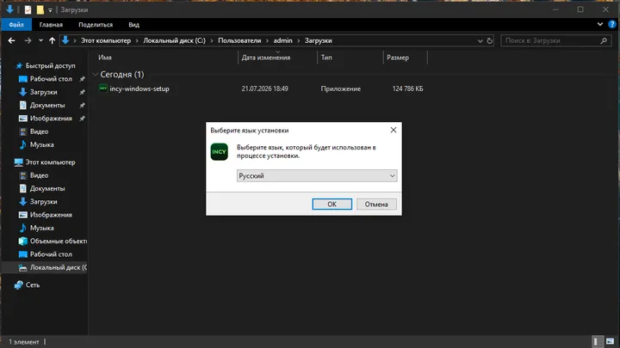Go forward with the right arrow
Image resolution: width=620 pixels, height=348 pixels.
tap(28, 40)
